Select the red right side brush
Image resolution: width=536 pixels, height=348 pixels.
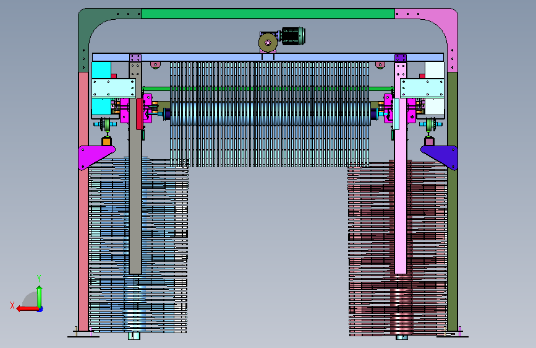coord(398,248)
